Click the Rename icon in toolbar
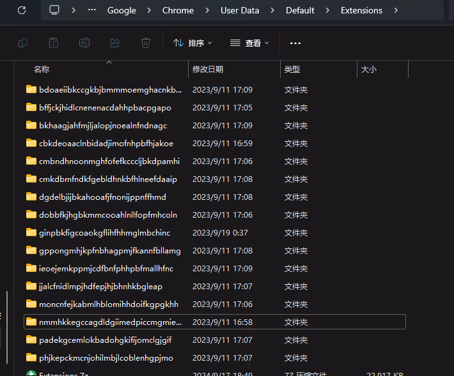 84,43
